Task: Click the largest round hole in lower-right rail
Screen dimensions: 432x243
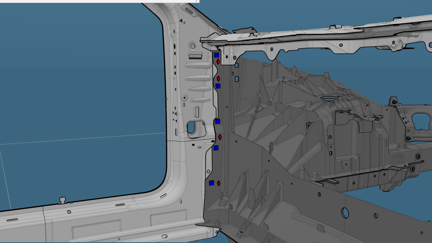Action: coord(345,213)
